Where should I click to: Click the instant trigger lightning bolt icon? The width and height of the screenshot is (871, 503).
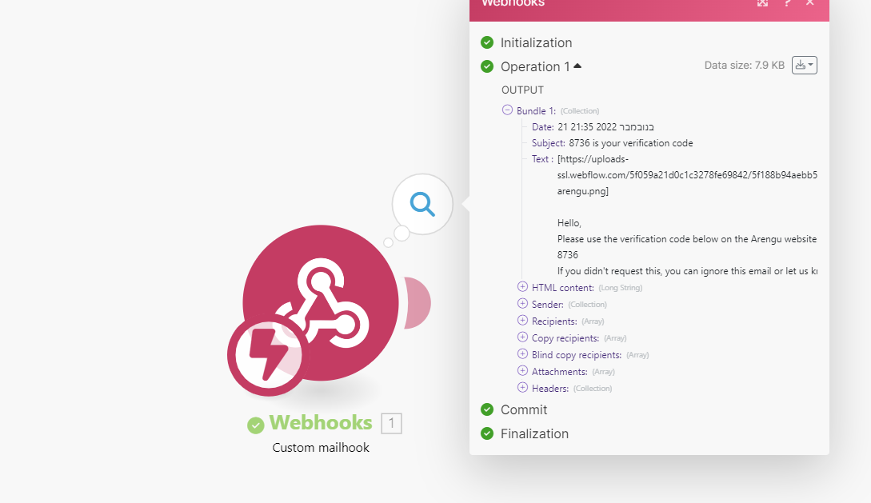[268, 355]
